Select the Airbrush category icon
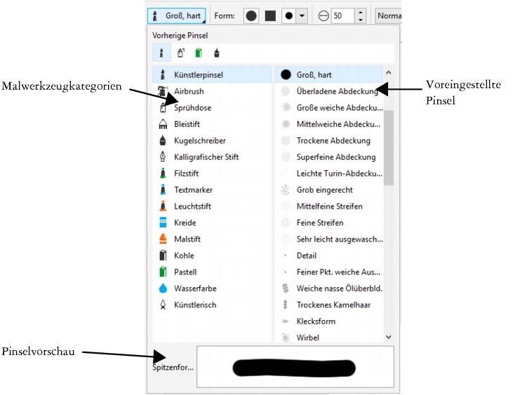Image resolution: width=513 pixels, height=395 pixels. point(163,91)
